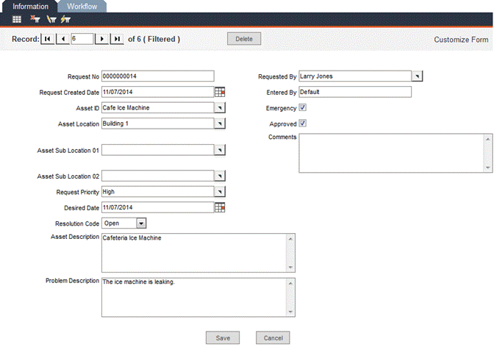The width and height of the screenshot is (494, 347).
Task: Go to the next record
Action: [102, 39]
